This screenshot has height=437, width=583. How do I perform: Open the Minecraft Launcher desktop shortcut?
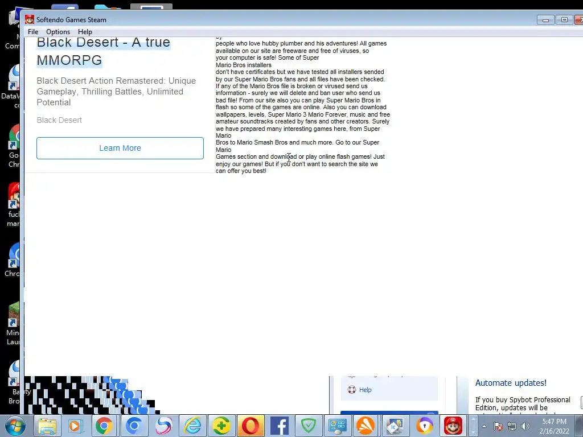[x=14, y=323]
